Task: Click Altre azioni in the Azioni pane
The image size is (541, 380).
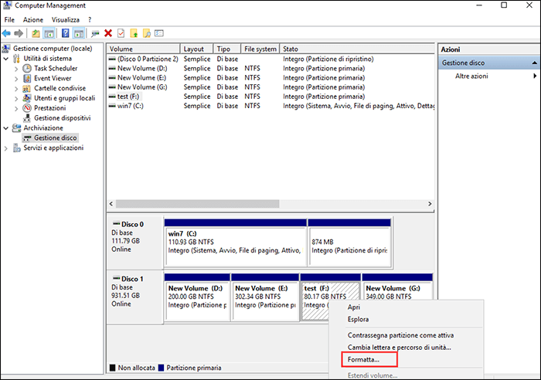Action: click(471, 76)
